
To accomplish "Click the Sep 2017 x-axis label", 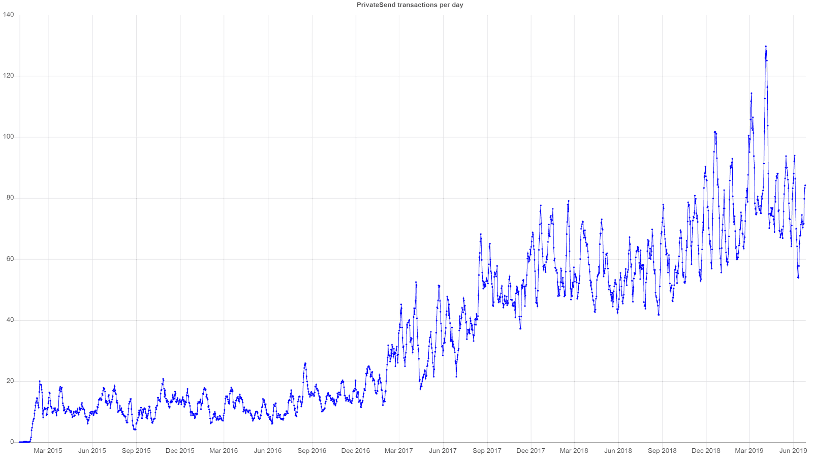I will (487, 451).
